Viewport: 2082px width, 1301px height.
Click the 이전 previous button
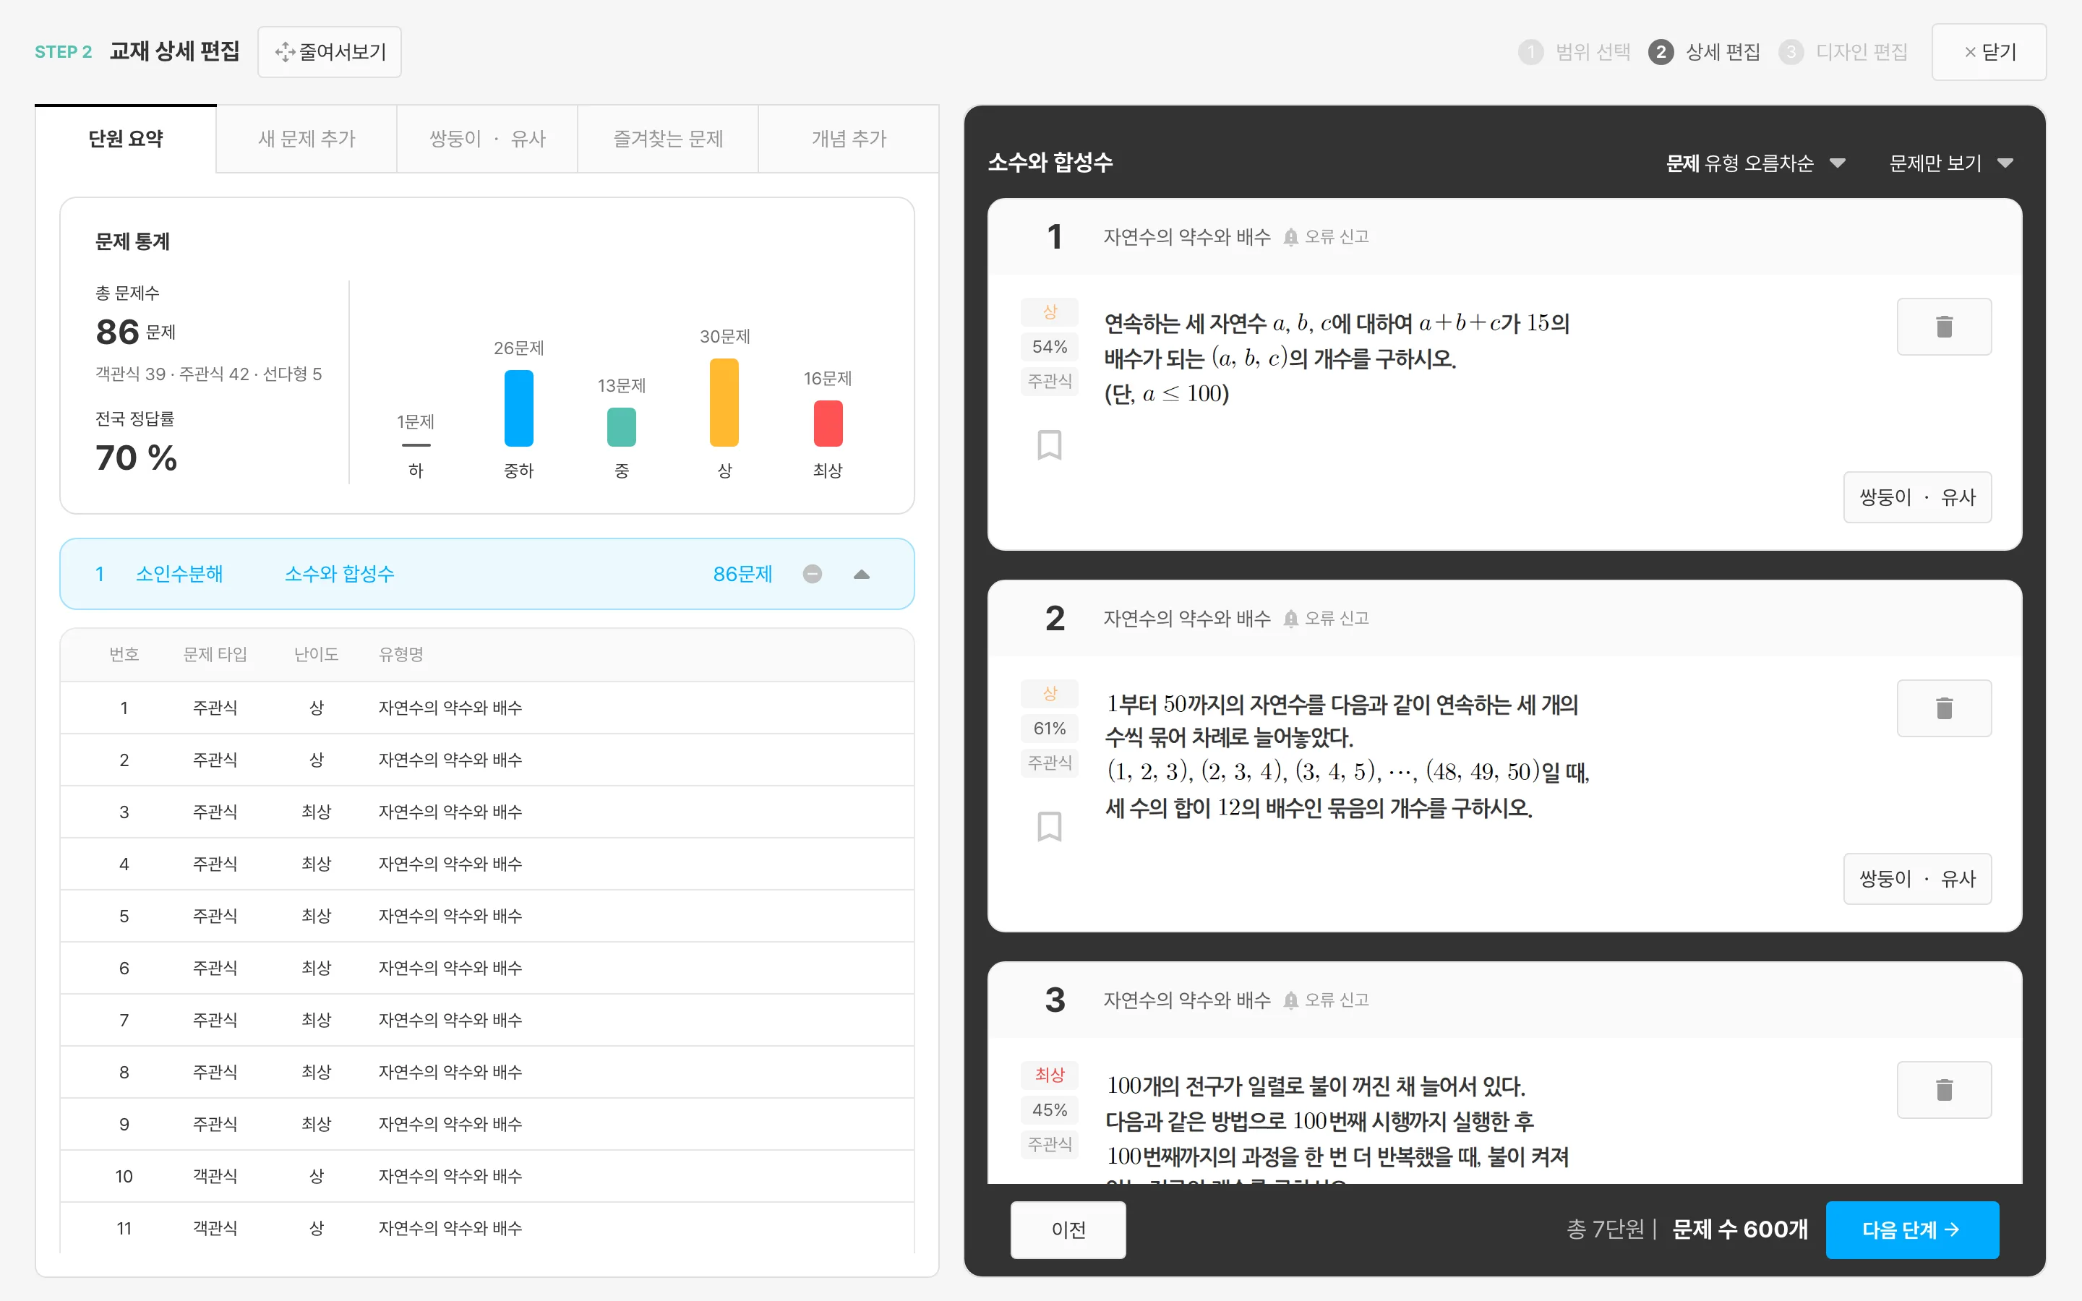coord(1068,1229)
